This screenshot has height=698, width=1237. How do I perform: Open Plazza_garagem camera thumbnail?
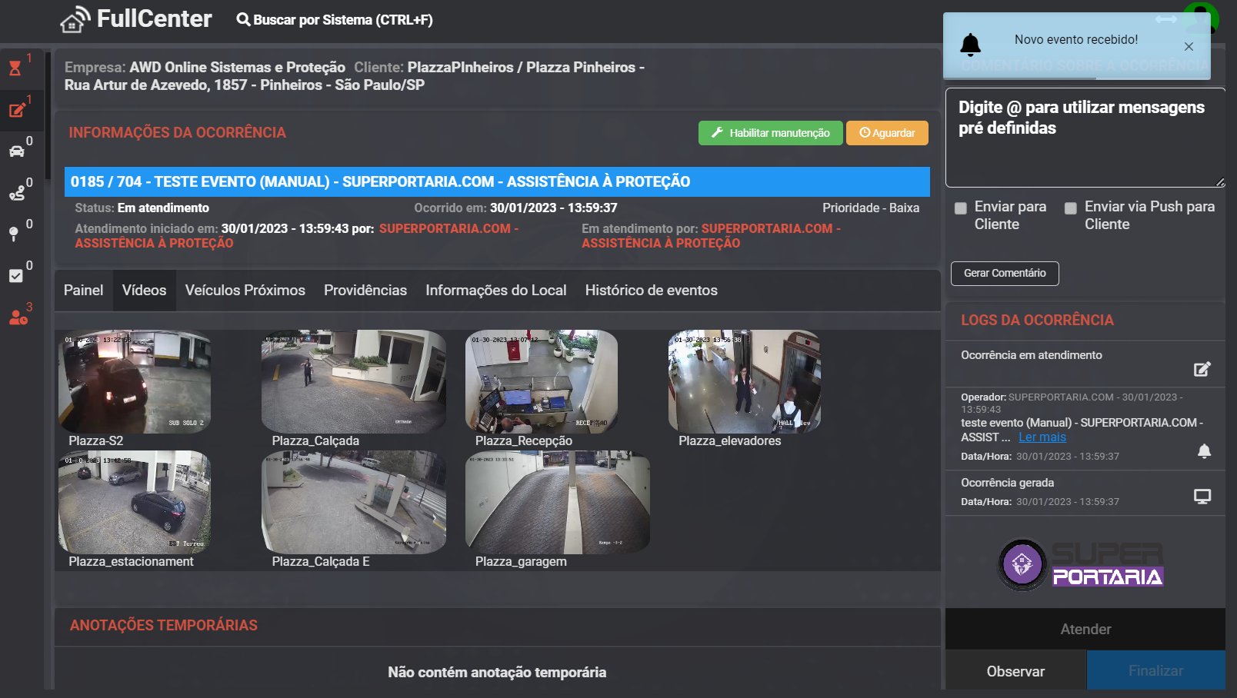point(558,502)
